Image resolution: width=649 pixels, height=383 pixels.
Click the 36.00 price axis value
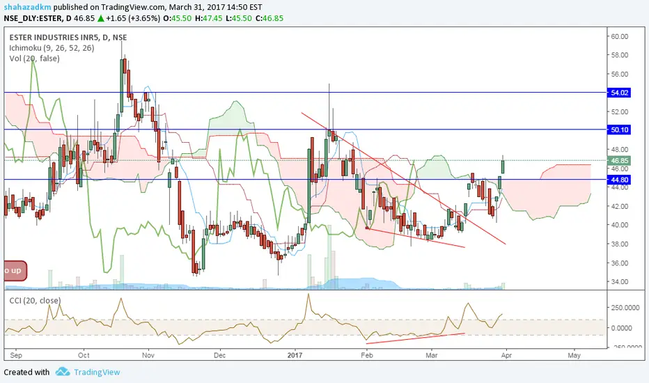click(x=619, y=263)
